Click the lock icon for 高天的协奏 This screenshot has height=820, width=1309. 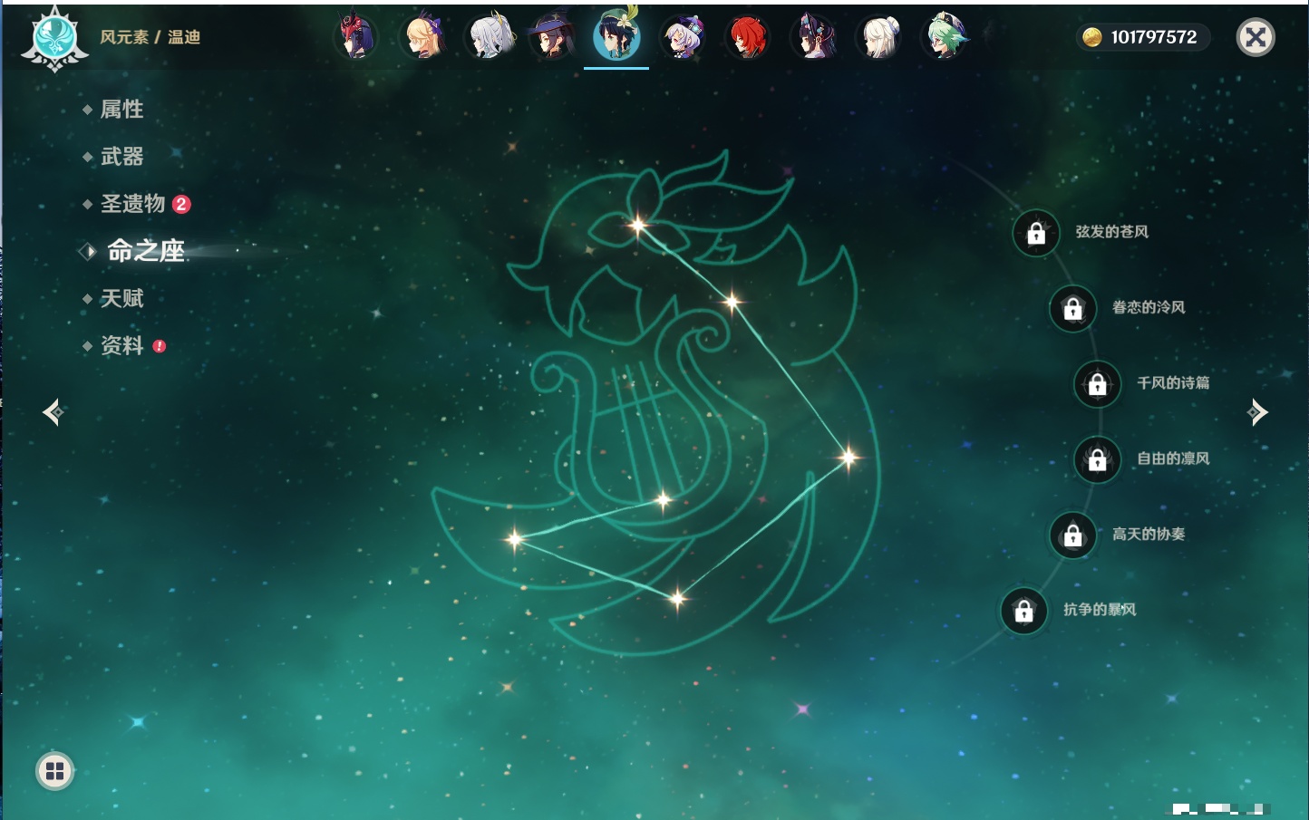point(1072,535)
